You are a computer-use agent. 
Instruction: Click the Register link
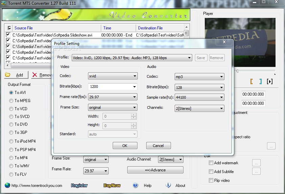tap(79, 185)
